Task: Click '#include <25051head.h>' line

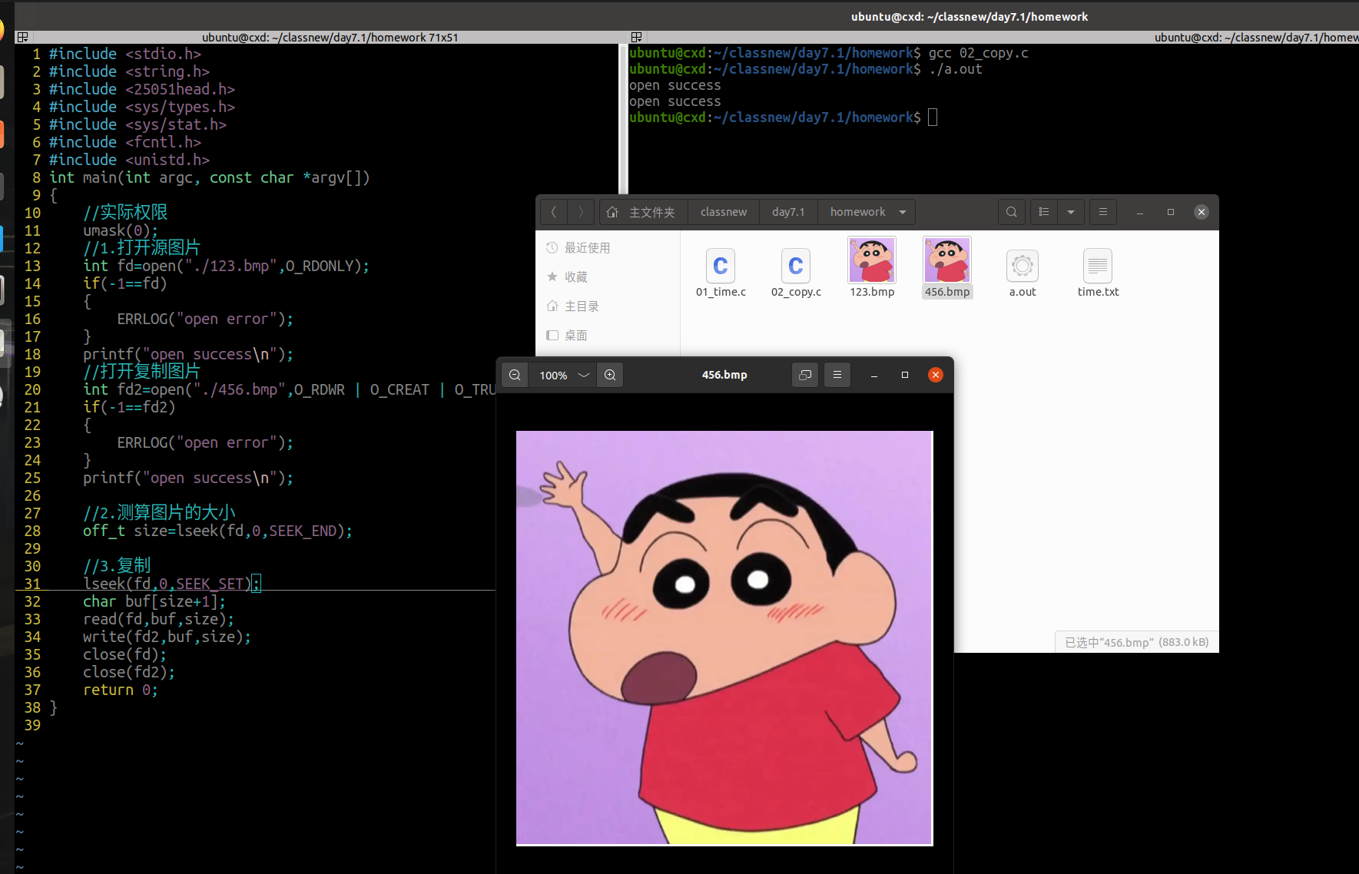Action: 142,89
